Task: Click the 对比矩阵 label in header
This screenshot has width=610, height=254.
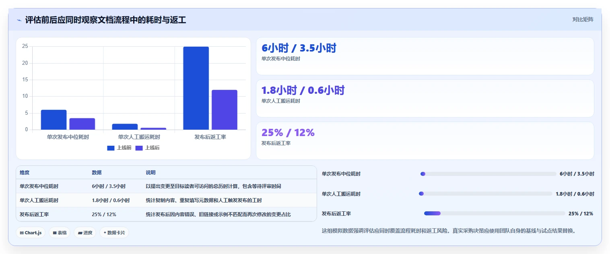Action: 583,19
